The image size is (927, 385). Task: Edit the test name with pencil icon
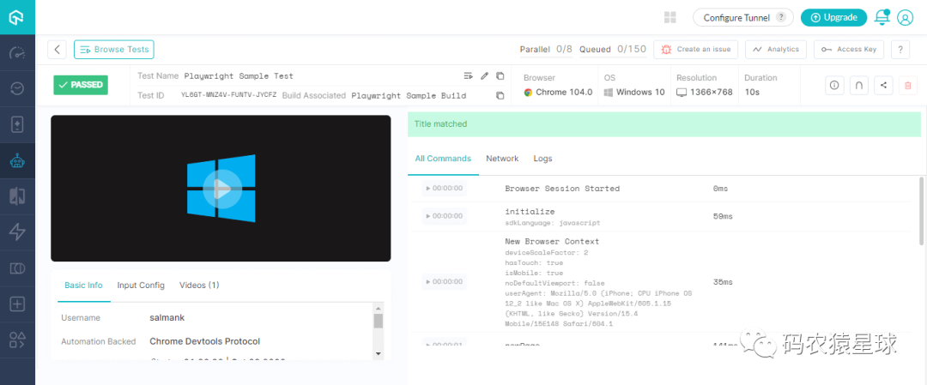click(x=484, y=75)
